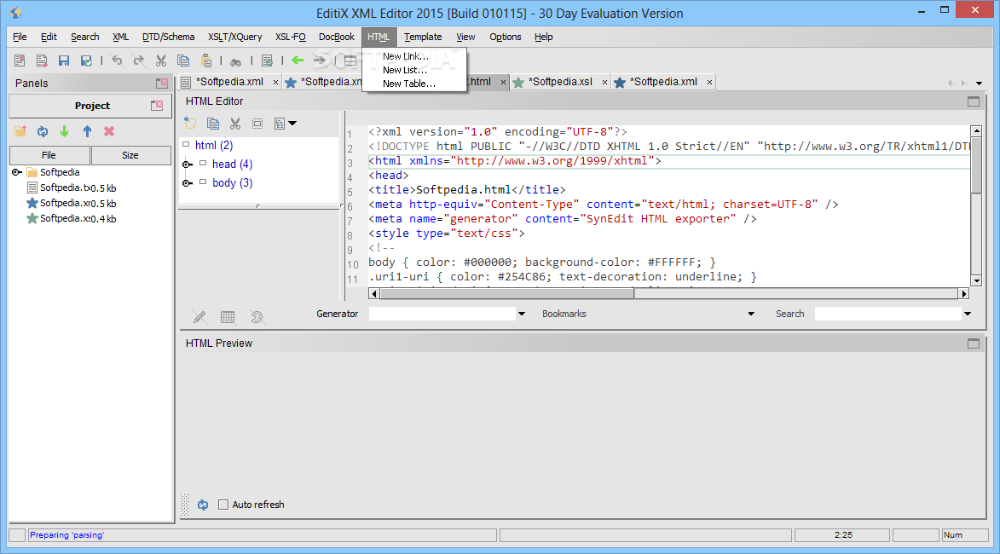This screenshot has height=554, width=1000.
Task: Open the tree view options dropdown arrow
Action: coord(292,123)
